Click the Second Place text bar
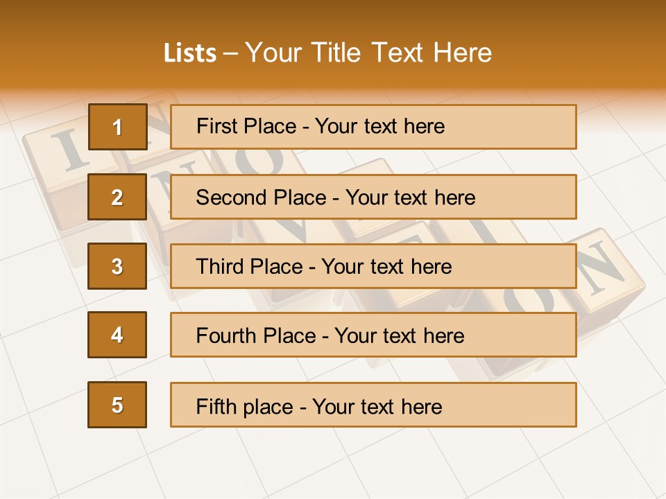The image size is (666, 499). (x=373, y=197)
